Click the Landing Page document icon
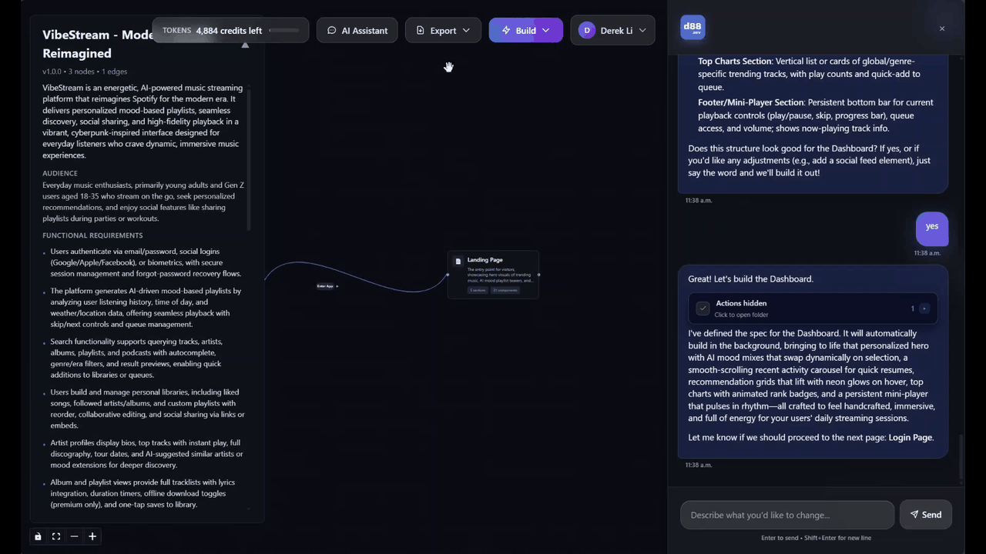Image resolution: width=986 pixels, height=554 pixels. 458,261
